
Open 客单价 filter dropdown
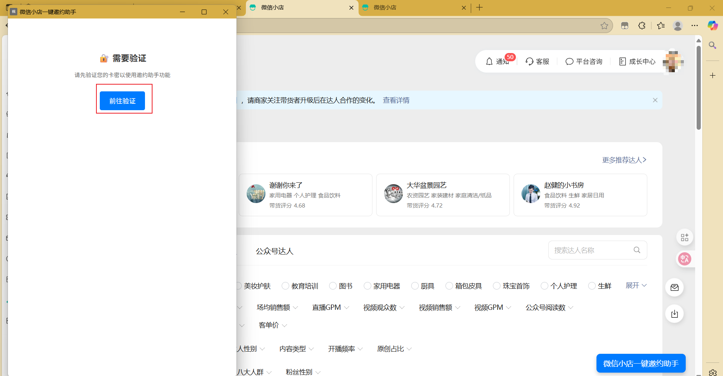click(273, 325)
